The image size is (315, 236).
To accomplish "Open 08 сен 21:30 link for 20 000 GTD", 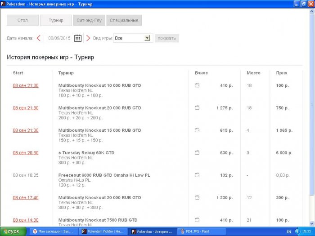I will tap(26, 108).
